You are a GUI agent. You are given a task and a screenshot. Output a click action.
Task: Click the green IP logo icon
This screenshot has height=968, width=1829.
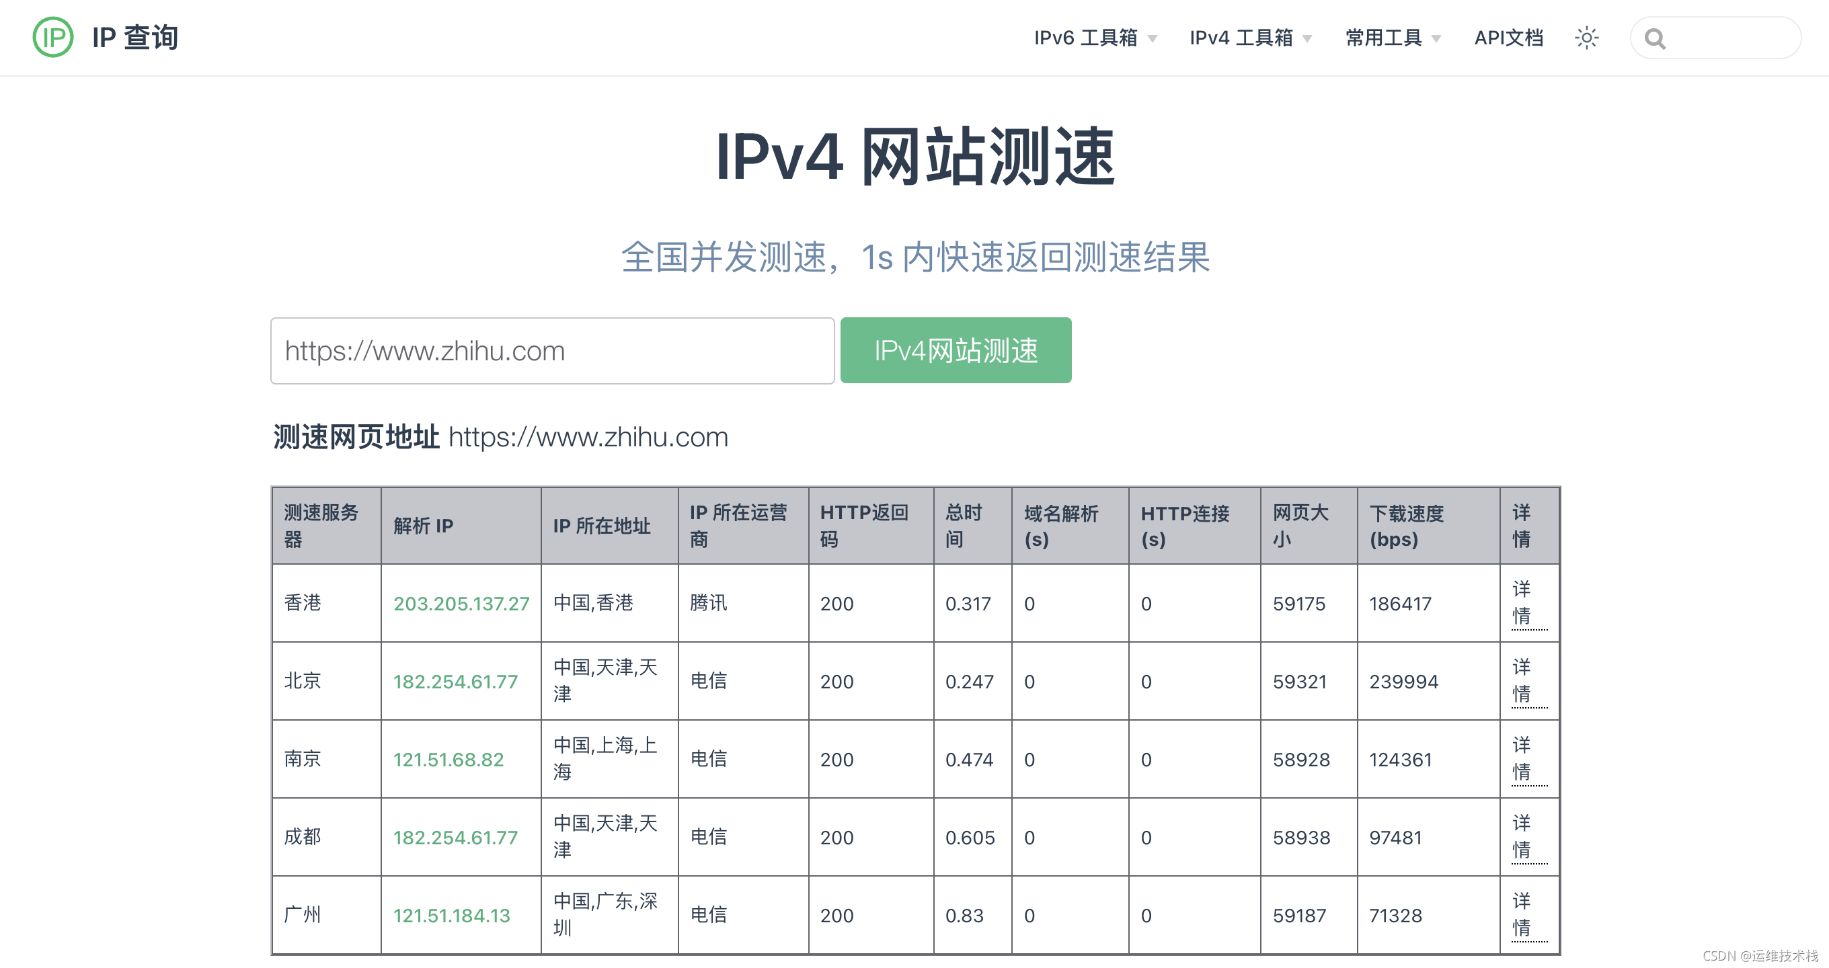point(52,37)
